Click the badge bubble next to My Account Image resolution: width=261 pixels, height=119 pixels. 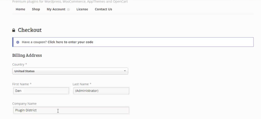coord(68,9)
